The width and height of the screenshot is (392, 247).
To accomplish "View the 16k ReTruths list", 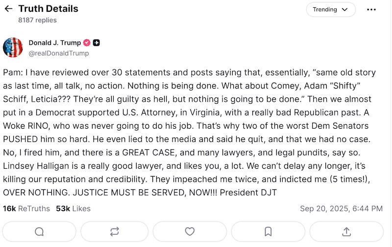I will coord(26,208).
